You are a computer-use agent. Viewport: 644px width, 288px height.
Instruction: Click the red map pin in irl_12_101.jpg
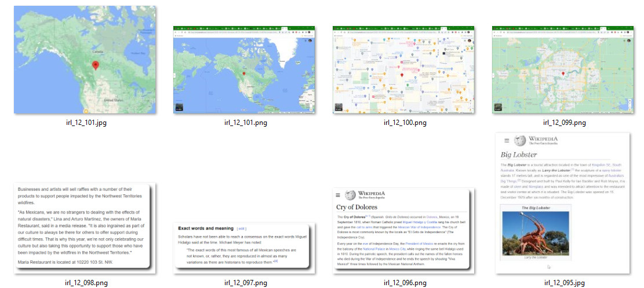96,66
